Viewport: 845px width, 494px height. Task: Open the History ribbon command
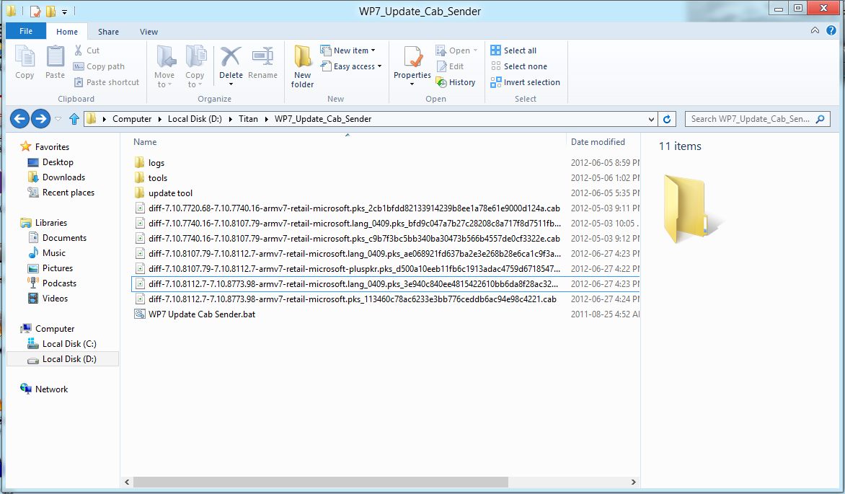(x=456, y=82)
